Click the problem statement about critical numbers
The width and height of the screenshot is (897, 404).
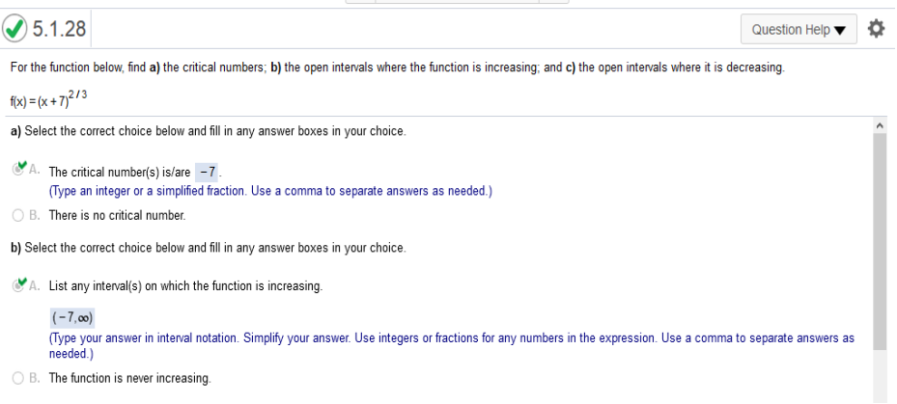coord(398,67)
